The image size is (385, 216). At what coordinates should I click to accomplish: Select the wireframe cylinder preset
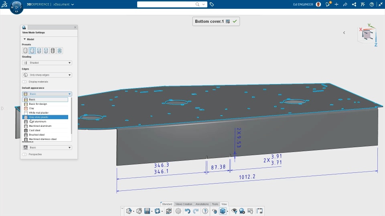tap(59, 51)
